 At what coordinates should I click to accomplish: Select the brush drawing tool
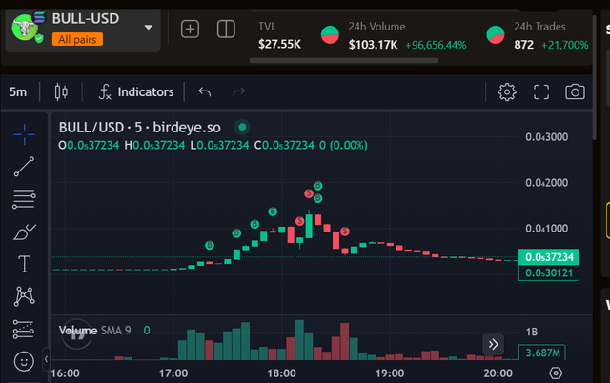[x=24, y=232]
